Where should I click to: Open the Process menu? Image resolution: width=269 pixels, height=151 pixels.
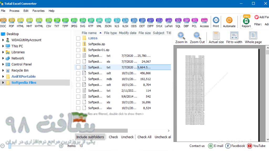(x=14, y=11)
